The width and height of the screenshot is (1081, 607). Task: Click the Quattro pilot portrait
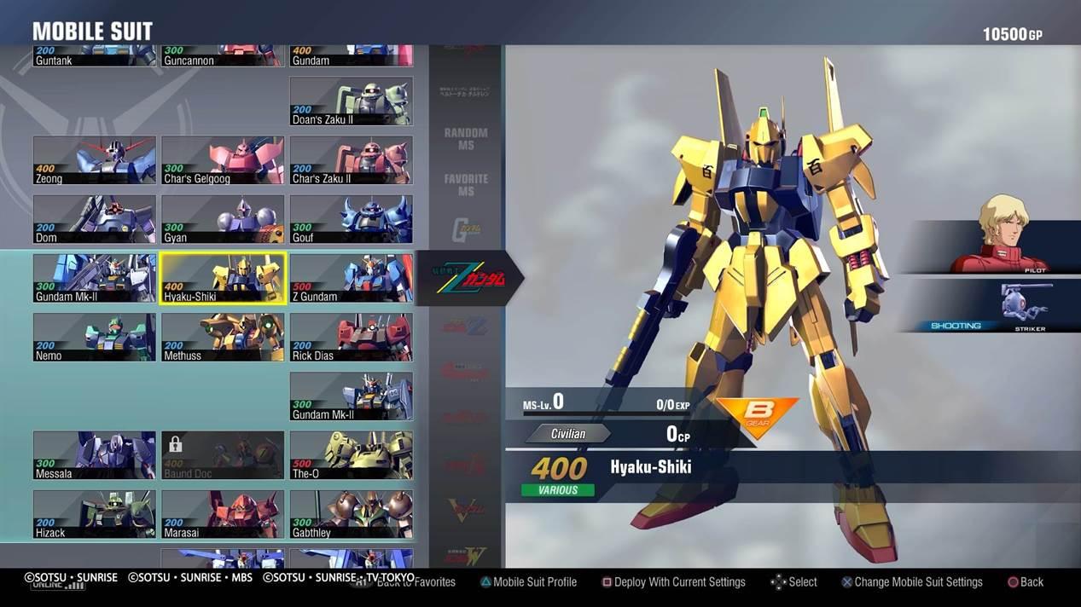tap(1001, 232)
